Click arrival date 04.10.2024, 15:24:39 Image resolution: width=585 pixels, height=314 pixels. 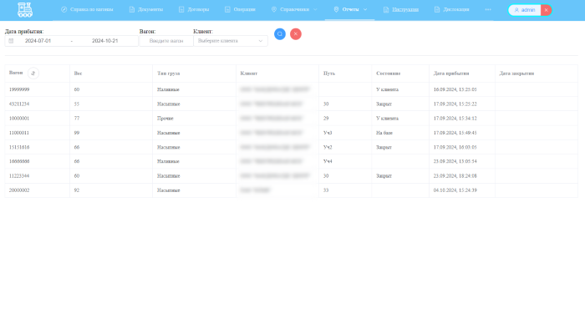click(455, 190)
